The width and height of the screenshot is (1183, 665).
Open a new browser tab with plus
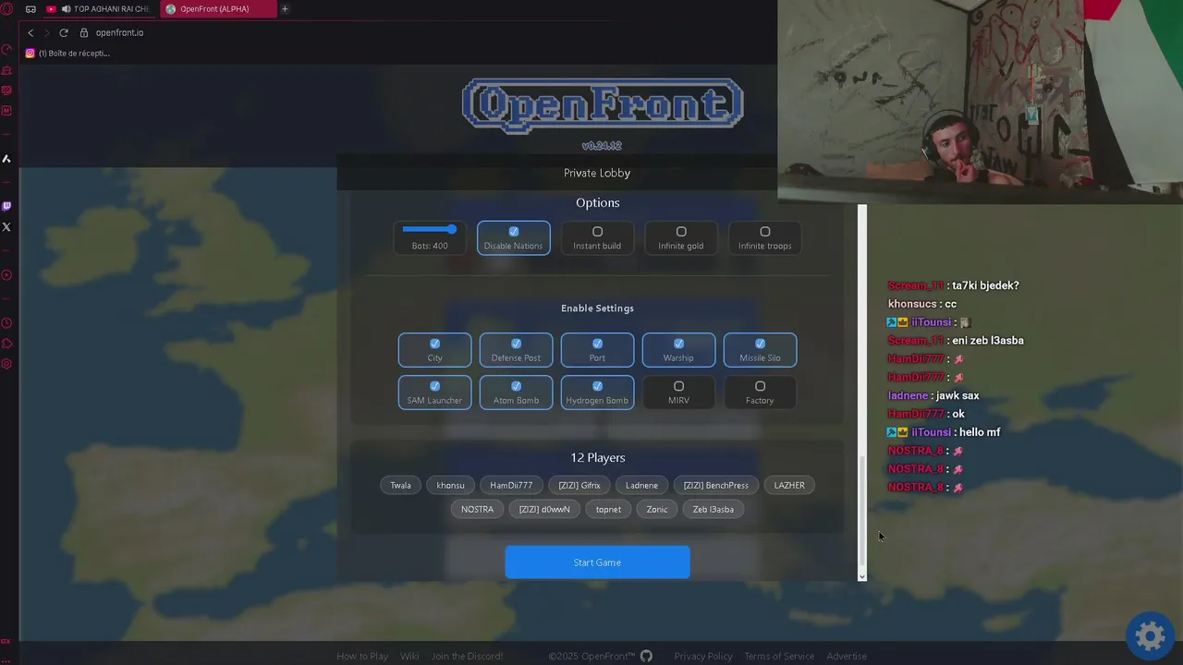pyautogui.click(x=285, y=9)
